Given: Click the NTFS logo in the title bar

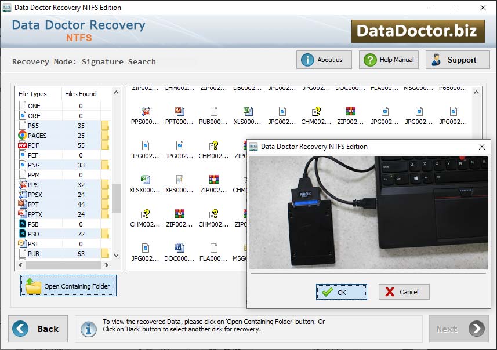Looking at the screenshot, I should [x=8, y=7].
